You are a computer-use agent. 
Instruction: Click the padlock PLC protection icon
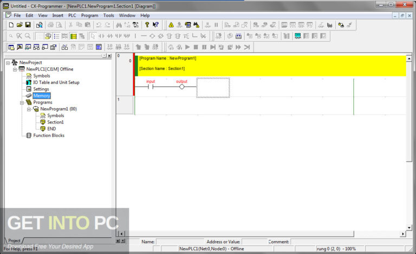click(x=341, y=25)
